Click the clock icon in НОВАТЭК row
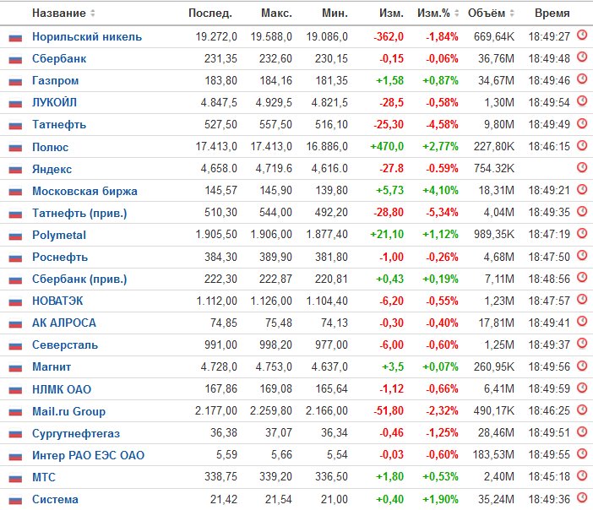593x510 pixels. click(582, 300)
